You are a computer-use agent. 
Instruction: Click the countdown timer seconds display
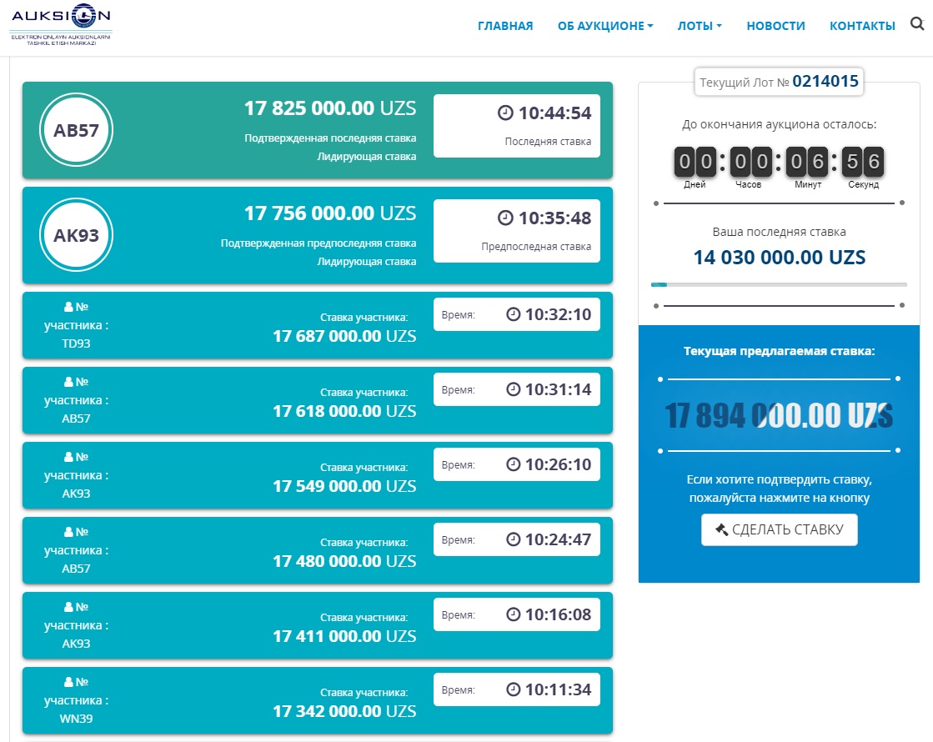[x=863, y=162]
